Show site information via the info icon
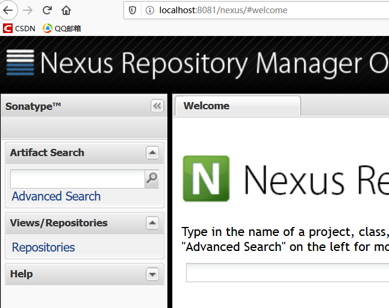Screen dimensions: 389x308 coord(149,10)
